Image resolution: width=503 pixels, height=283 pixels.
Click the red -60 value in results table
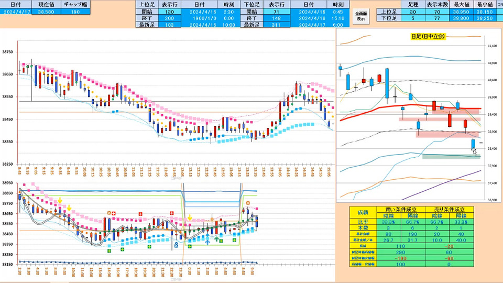point(449,258)
